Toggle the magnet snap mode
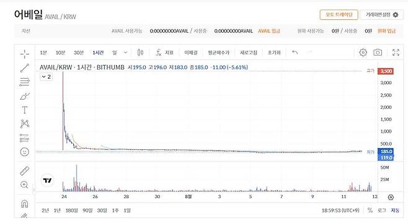 pyautogui.click(x=24, y=204)
